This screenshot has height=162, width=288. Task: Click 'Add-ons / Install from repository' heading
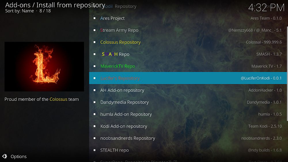click(55, 5)
